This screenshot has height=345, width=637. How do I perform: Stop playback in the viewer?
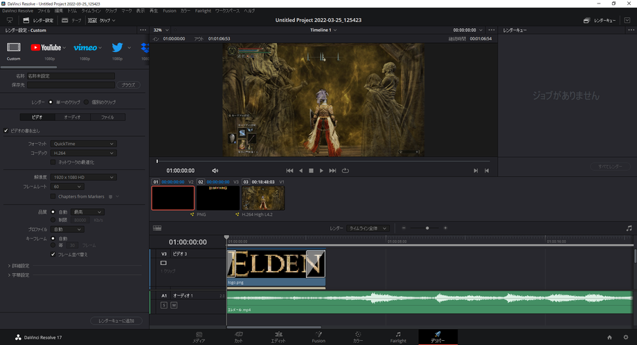311,171
